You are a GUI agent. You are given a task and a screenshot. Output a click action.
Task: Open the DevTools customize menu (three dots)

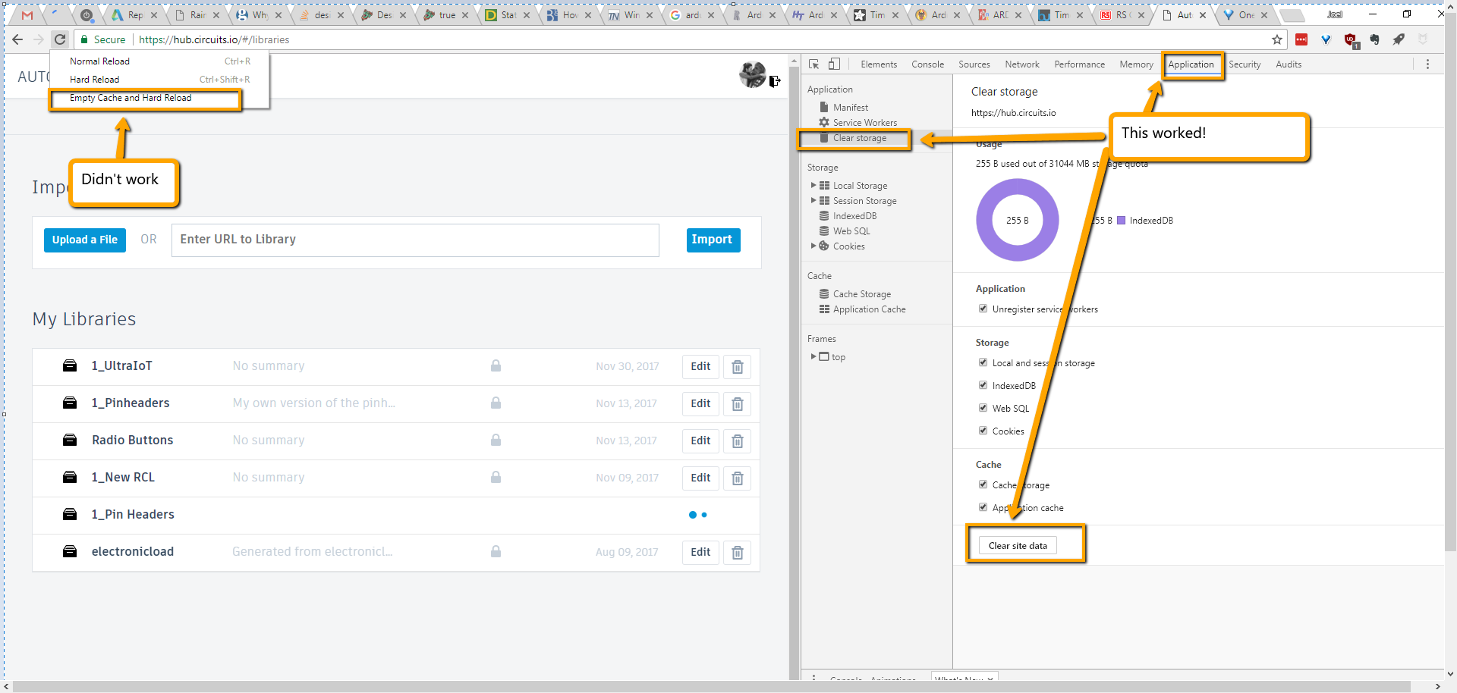coord(1427,64)
